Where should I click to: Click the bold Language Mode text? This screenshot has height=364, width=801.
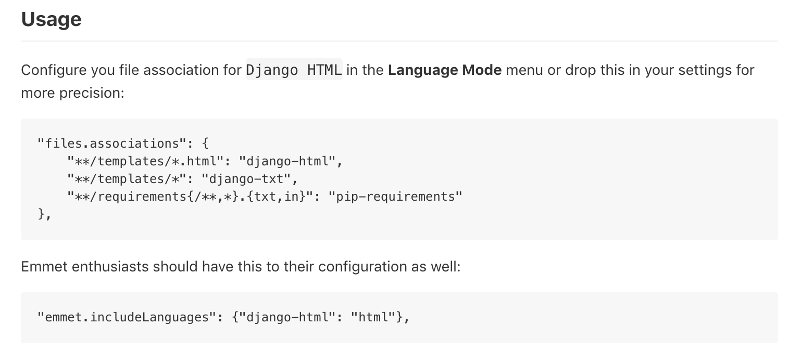(444, 70)
